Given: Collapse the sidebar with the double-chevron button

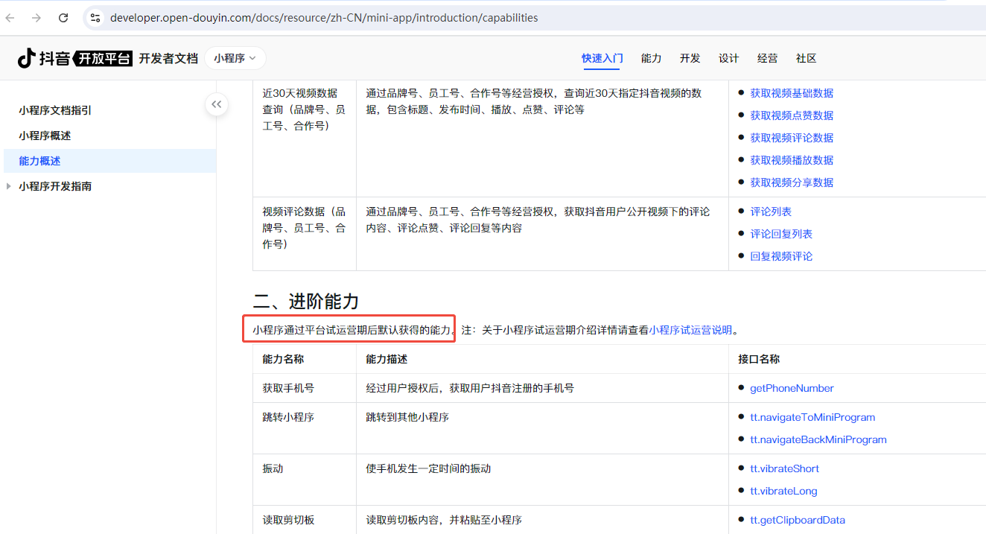Looking at the screenshot, I should (x=217, y=105).
